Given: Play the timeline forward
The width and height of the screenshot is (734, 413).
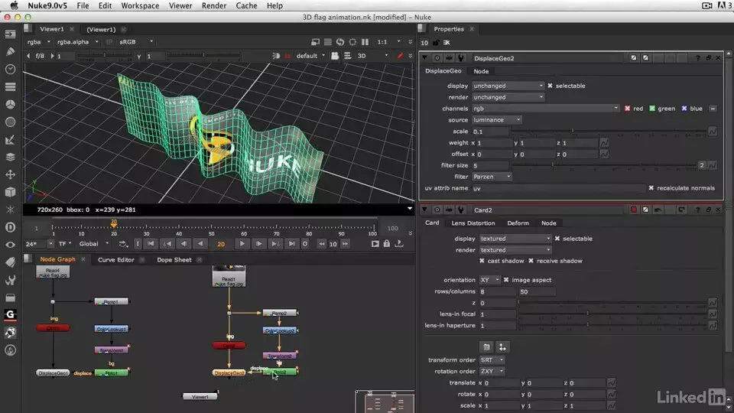Looking at the screenshot, I should click(242, 244).
